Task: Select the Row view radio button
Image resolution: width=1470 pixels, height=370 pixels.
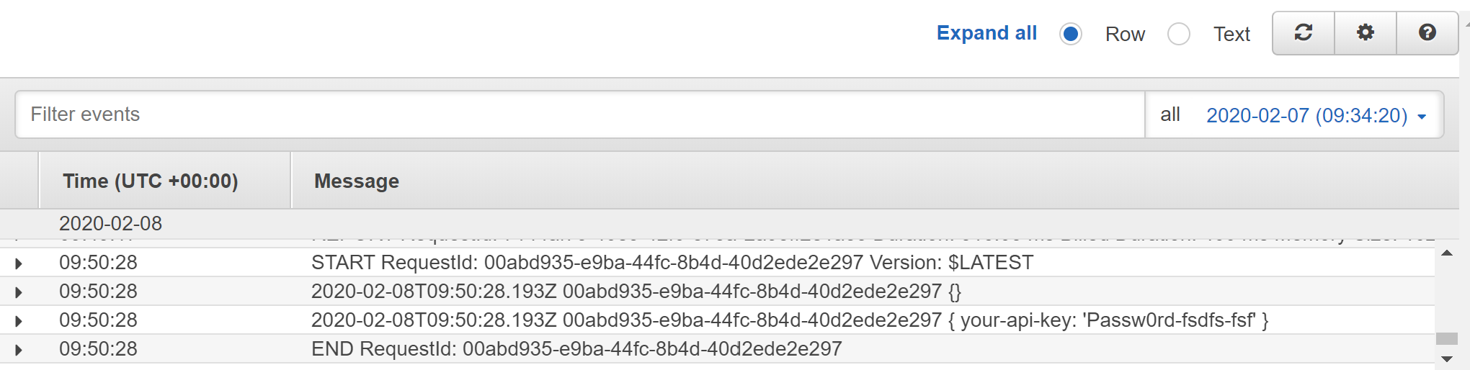Action: pyautogui.click(x=1071, y=34)
